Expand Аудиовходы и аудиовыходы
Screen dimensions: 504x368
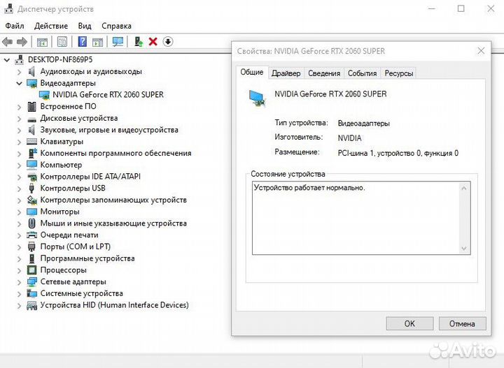20,72
